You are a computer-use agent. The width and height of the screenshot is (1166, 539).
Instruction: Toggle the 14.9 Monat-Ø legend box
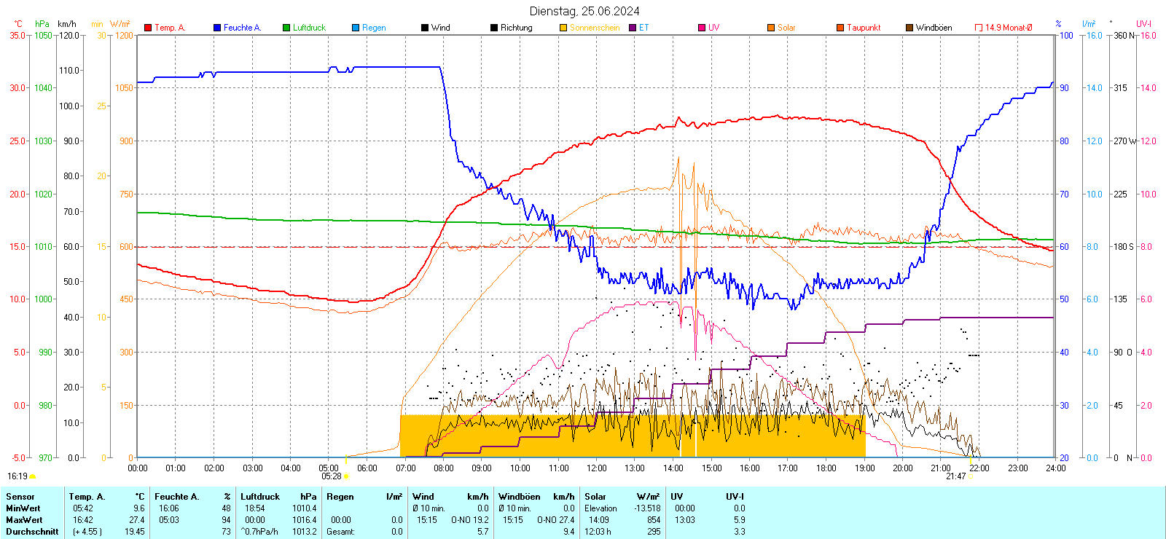(979, 28)
